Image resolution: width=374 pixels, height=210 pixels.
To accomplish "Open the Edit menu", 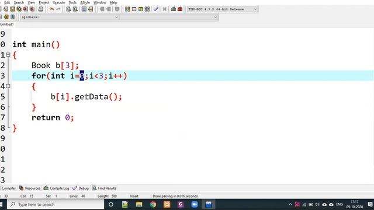I will point(7,2).
